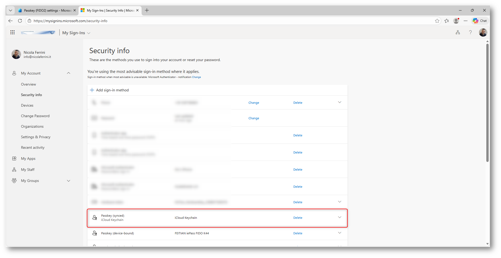
Task: Open browser Settings and more ellipsis
Action: pyautogui.click(x=466, y=21)
